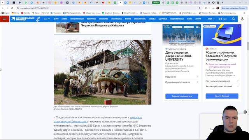Open the Почта bookmark
The image size is (249, 140).
tap(15, 13)
